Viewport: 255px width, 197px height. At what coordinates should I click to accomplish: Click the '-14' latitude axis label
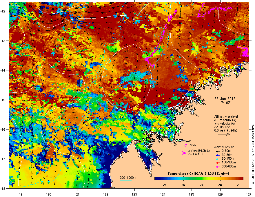[x=3, y=70]
